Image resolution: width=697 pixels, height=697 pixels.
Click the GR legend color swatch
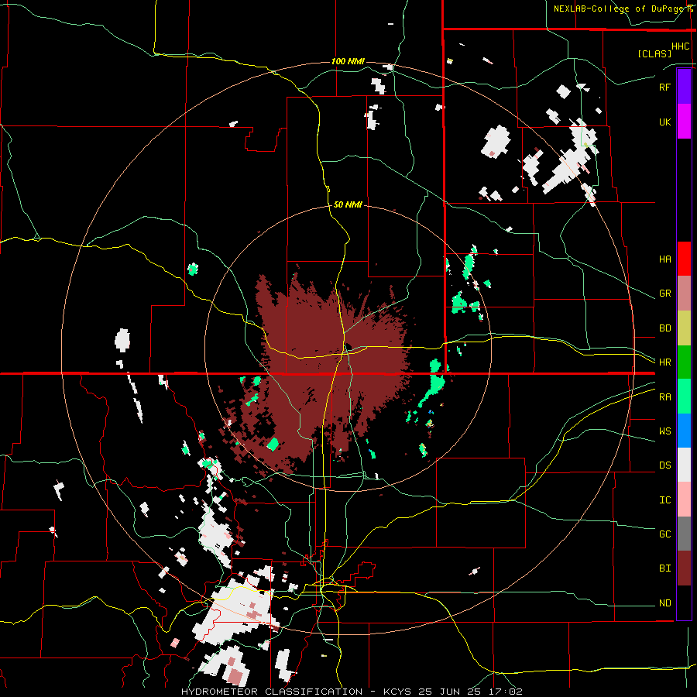(684, 294)
